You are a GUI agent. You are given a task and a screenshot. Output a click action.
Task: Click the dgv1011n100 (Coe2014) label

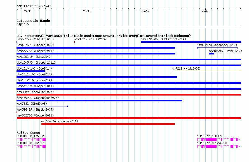coord(34,74)
